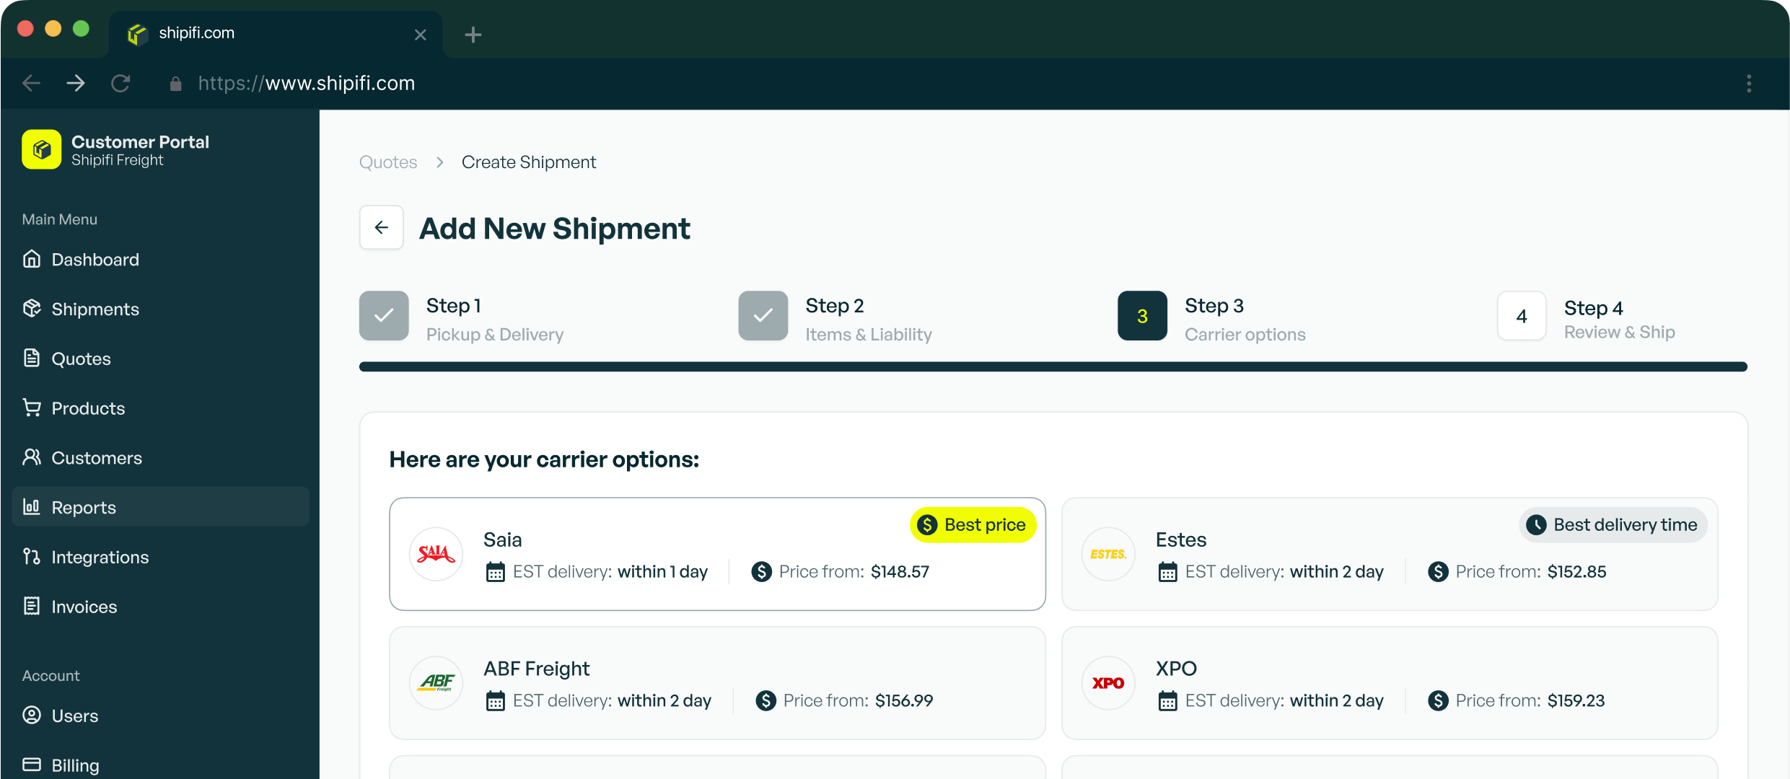Screen dimensions: 1790x779
Task: Click the Quotes breadcrumb link
Action: tap(388, 162)
